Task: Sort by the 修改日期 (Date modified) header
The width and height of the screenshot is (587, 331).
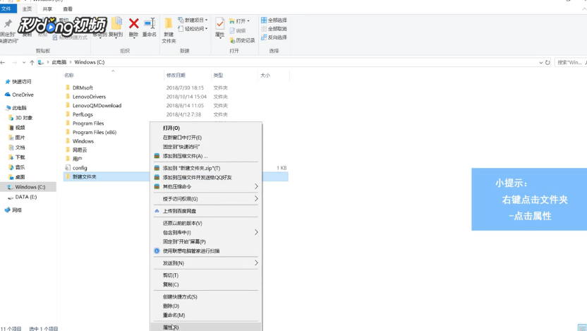Action: [176, 76]
